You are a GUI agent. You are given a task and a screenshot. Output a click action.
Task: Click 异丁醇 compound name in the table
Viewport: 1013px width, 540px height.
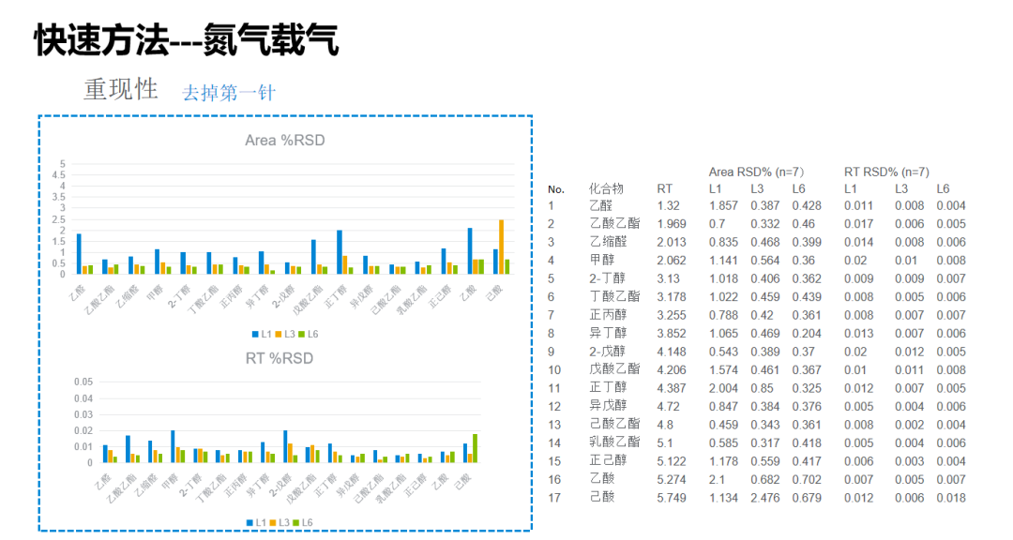pyautogui.click(x=608, y=333)
